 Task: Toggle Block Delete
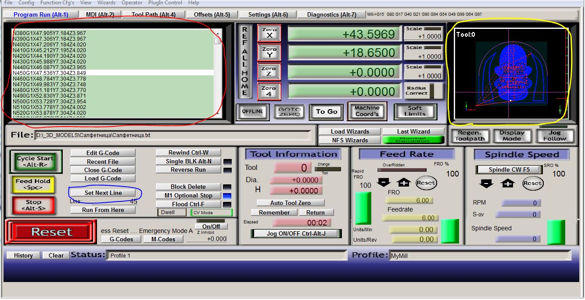tap(188, 187)
